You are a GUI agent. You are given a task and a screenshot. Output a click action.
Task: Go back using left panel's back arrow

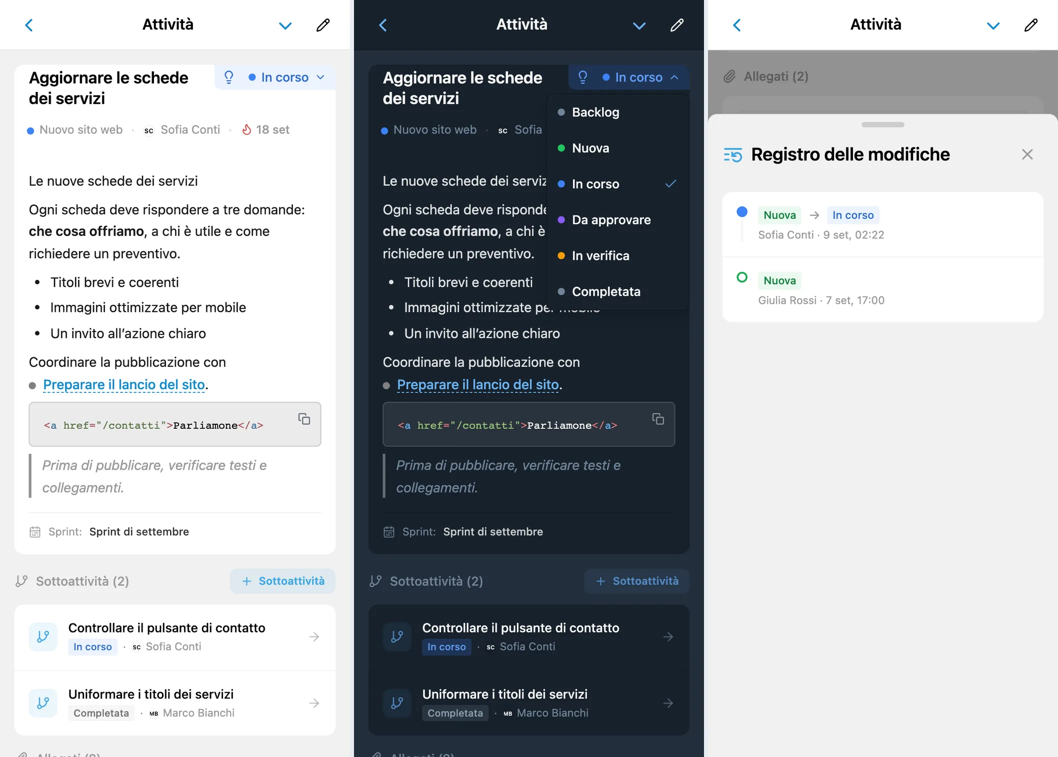pos(29,25)
